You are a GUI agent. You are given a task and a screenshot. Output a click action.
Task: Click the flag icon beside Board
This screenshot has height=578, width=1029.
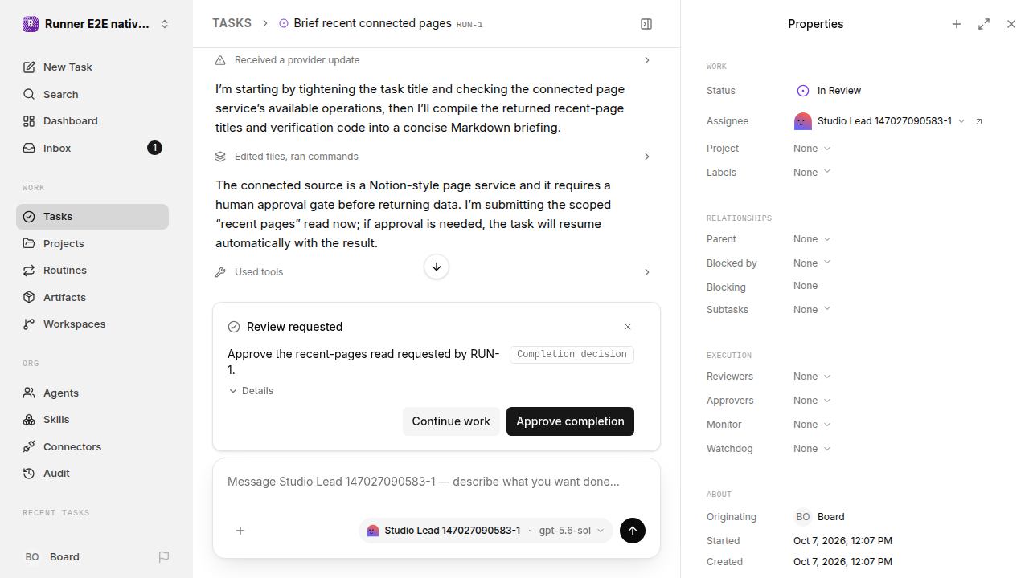(x=164, y=557)
